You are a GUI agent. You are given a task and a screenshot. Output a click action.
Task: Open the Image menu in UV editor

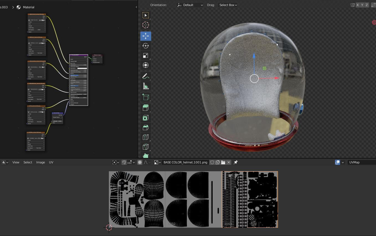point(40,162)
